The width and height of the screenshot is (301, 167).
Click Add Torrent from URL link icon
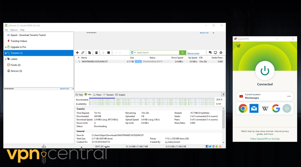click(83, 52)
